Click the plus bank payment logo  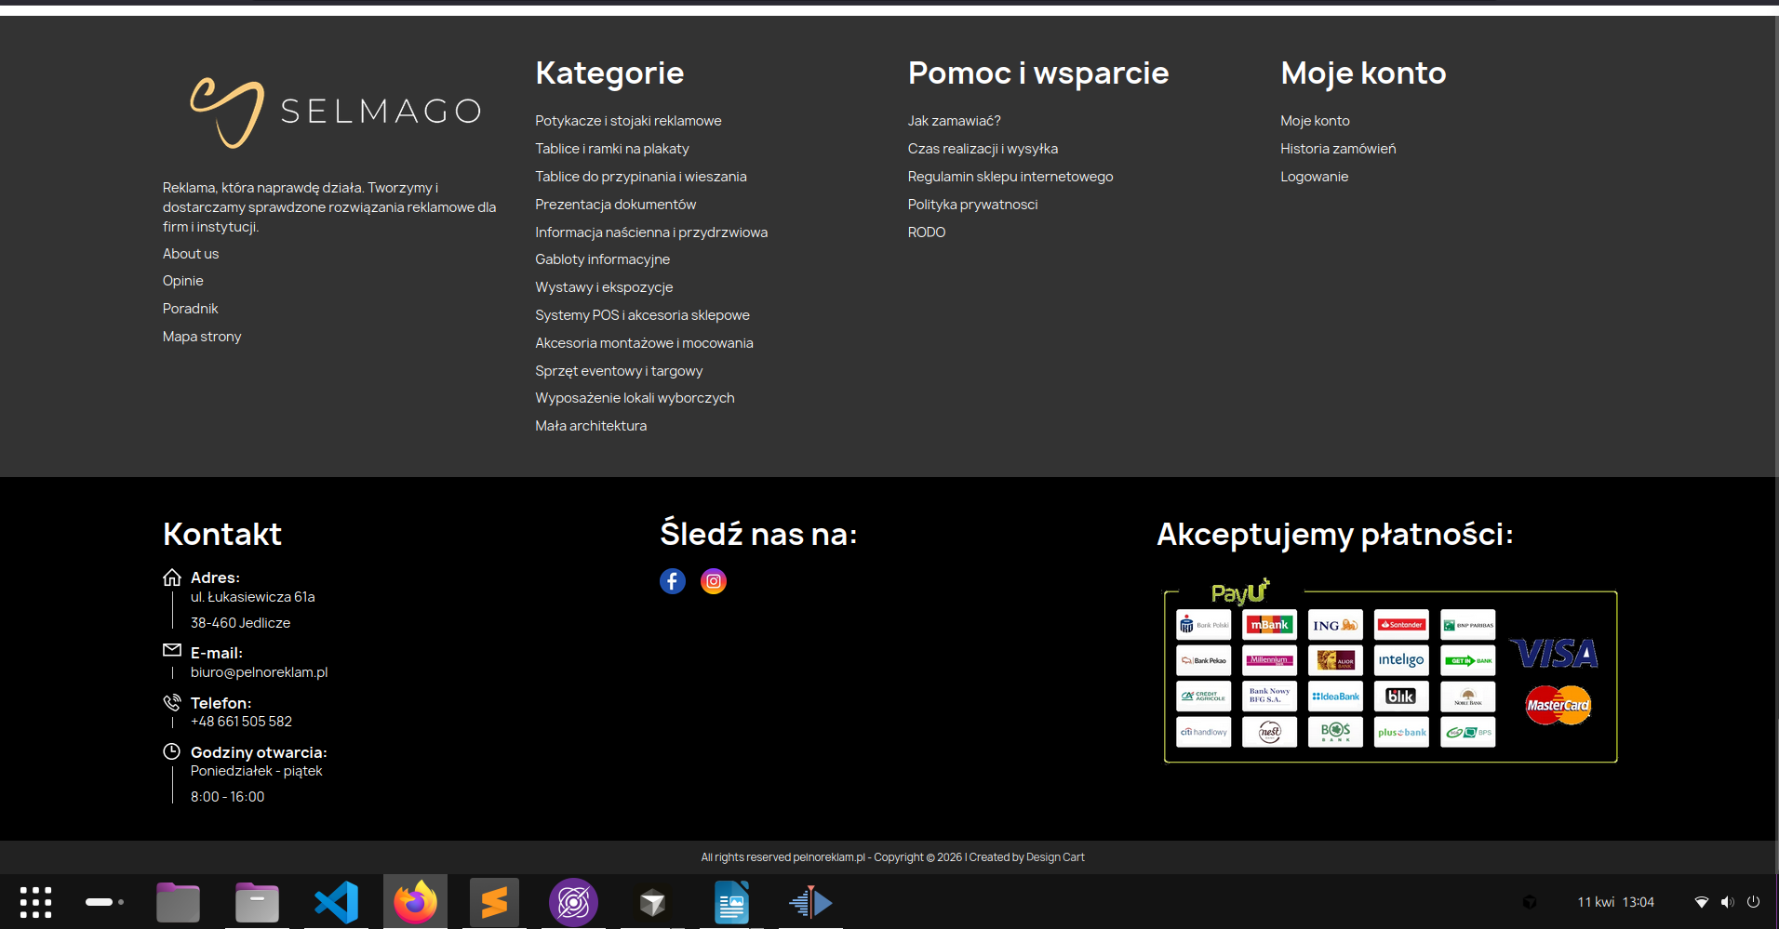(x=1401, y=732)
